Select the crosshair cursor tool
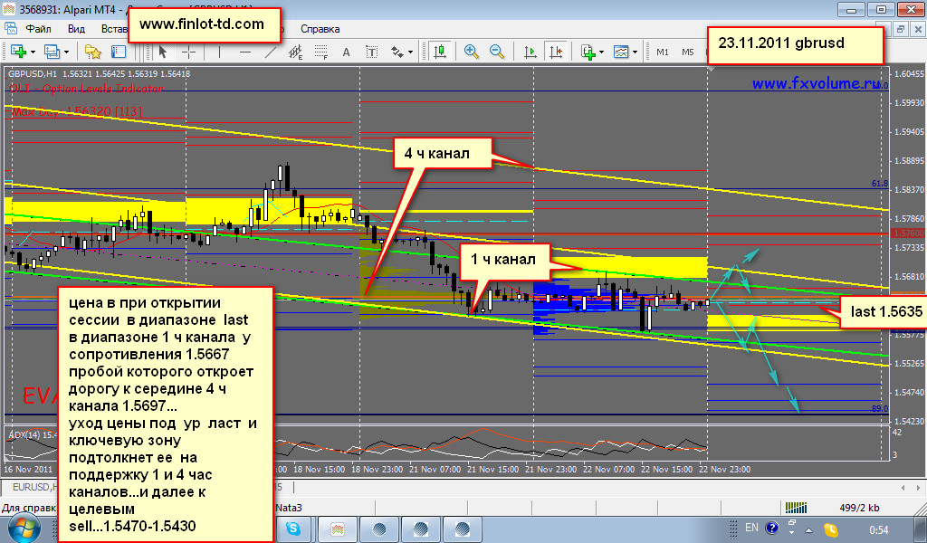Screen dimensions: 927x543 [186, 52]
